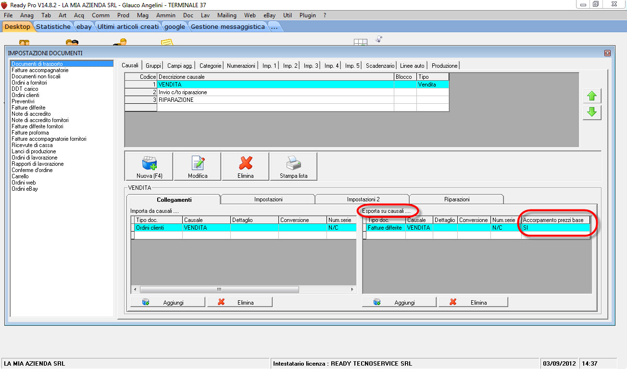Image resolution: width=627 pixels, height=369 pixels.
Task: Select the Invio c/to riparazione causale row
Action: click(x=287, y=92)
